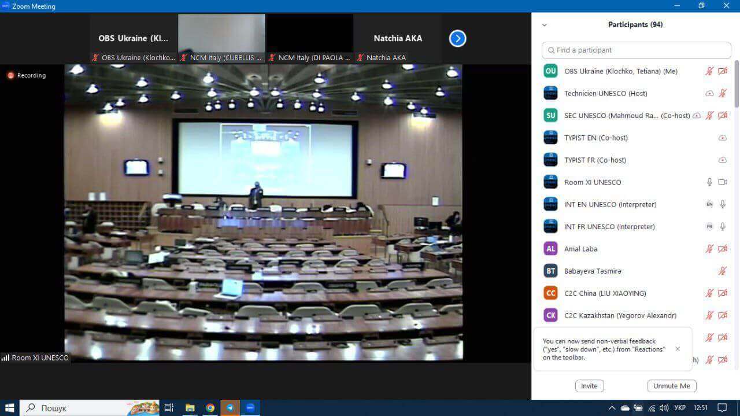The image size is (740, 416).
Task: Expand hidden system tray icons in taskbar
Action: (x=612, y=408)
